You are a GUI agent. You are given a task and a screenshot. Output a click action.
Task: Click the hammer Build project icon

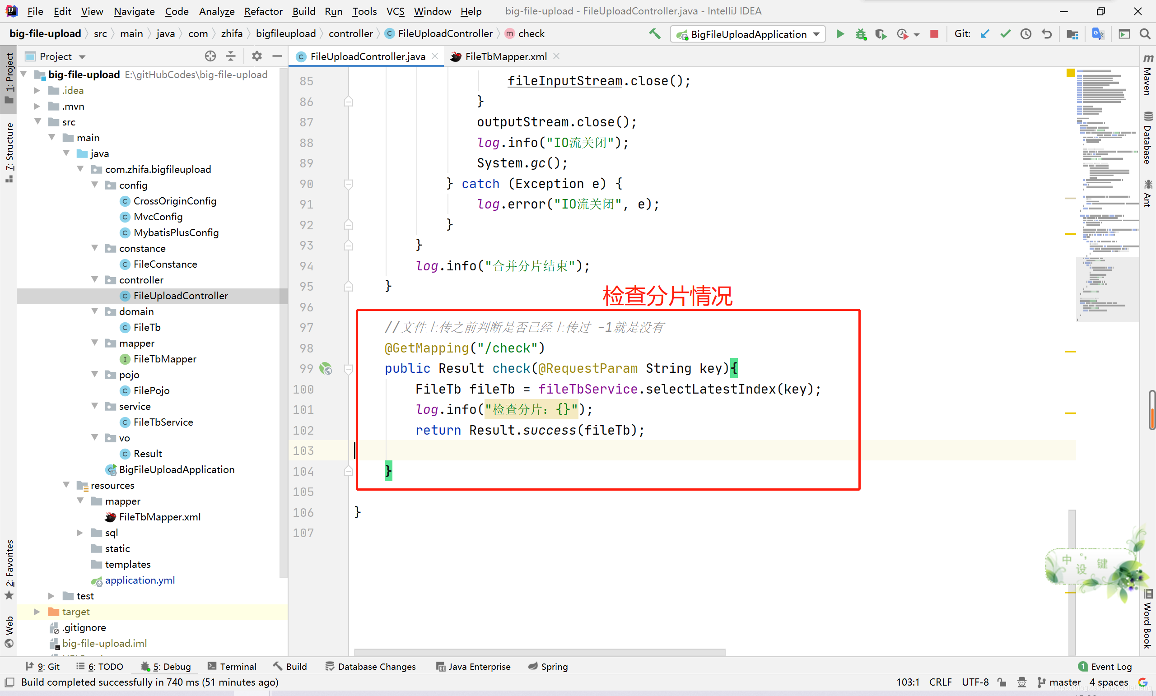pyautogui.click(x=654, y=34)
